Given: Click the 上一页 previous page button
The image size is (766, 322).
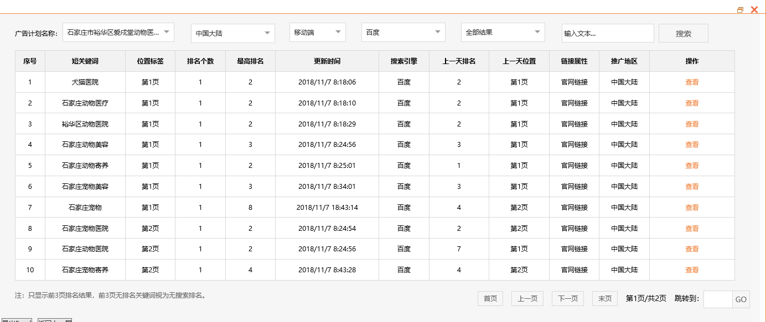Looking at the screenshot, I should point(527,298).
